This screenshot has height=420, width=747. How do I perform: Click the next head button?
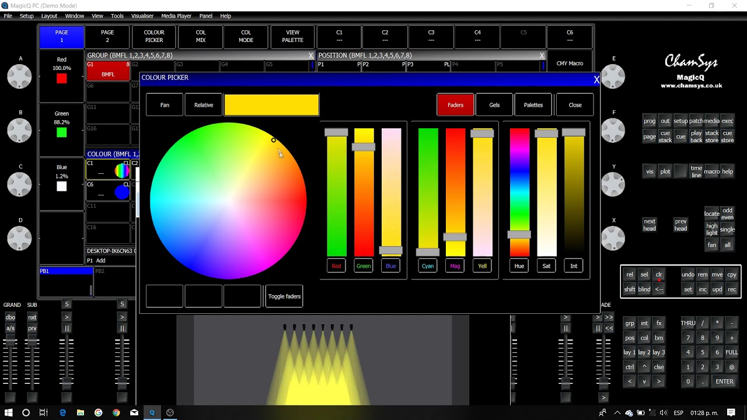(x=650, y=225)
